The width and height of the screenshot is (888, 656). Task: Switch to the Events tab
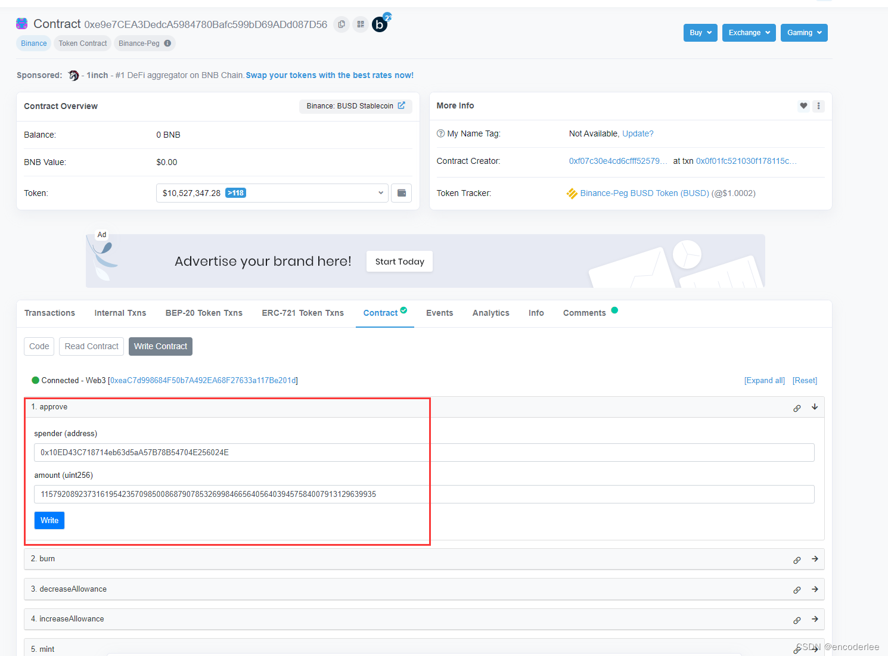(440, 313)
